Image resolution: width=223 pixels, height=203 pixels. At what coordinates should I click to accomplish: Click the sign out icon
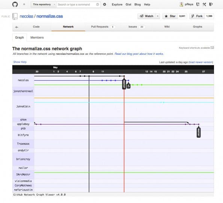[211, 5]
